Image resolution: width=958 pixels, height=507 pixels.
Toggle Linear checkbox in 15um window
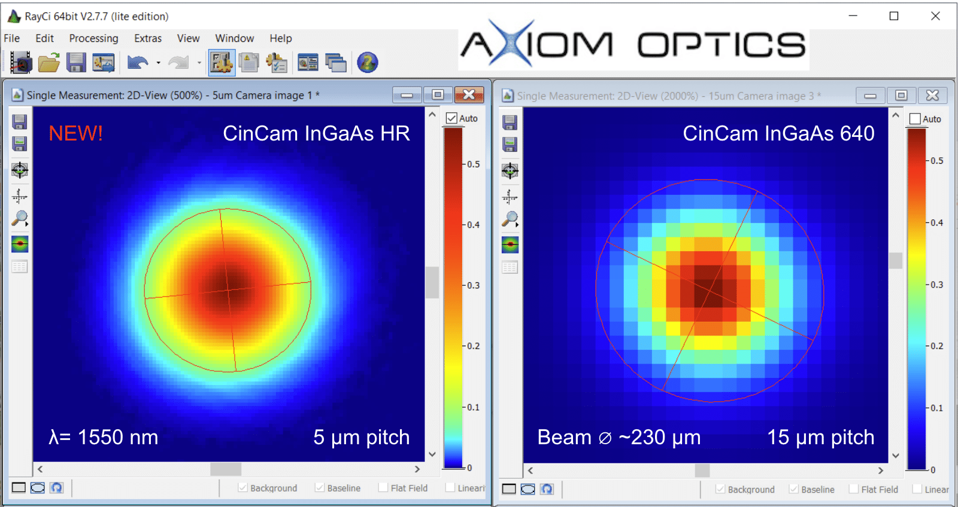[x=917, y=489]
